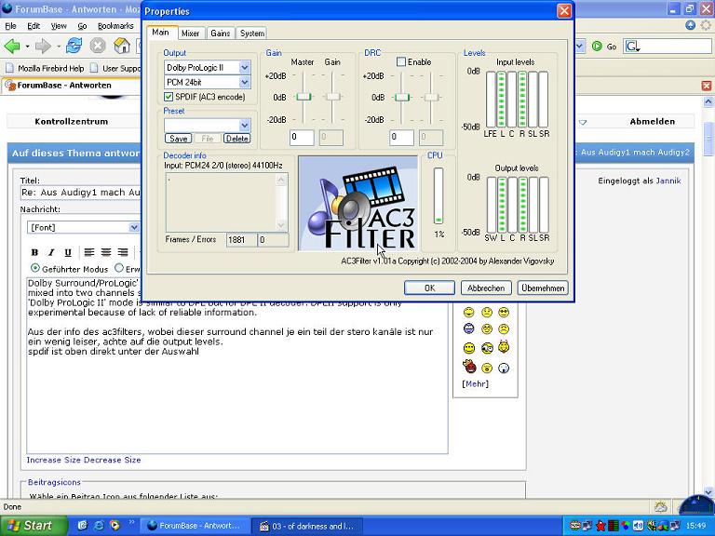This screenshot has width=715, height=536.
Task: Click the Übernehmen button
Action: (543, 288)
